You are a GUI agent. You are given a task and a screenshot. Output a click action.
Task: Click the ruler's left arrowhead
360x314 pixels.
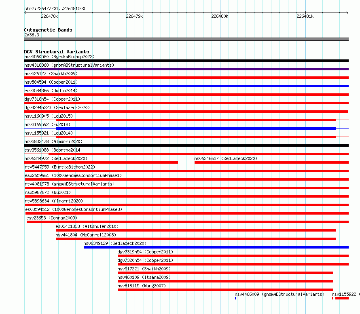[25, 13]
